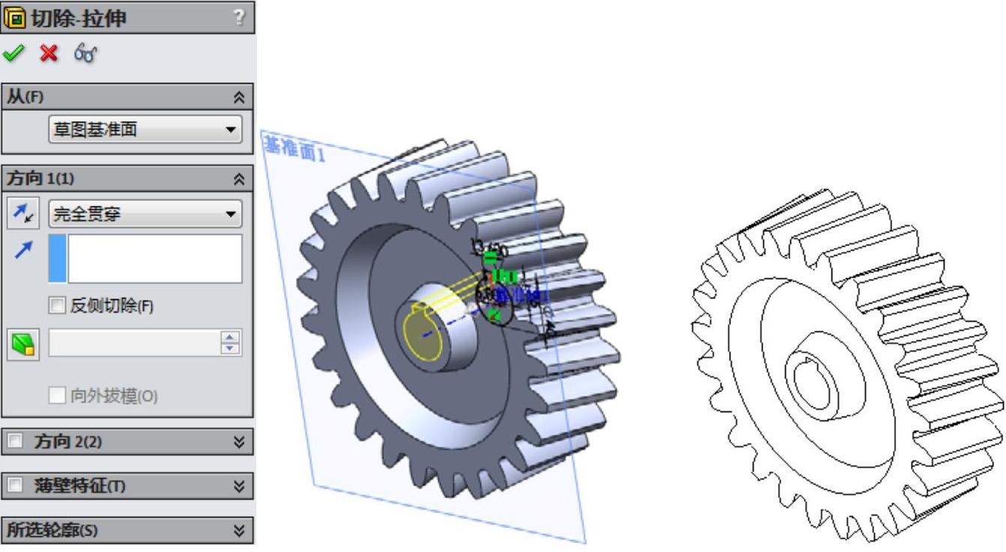Toggle detailed preview glasses icon
The width and height of the screenshot is (1006, 552).
[x=85, y=53]
